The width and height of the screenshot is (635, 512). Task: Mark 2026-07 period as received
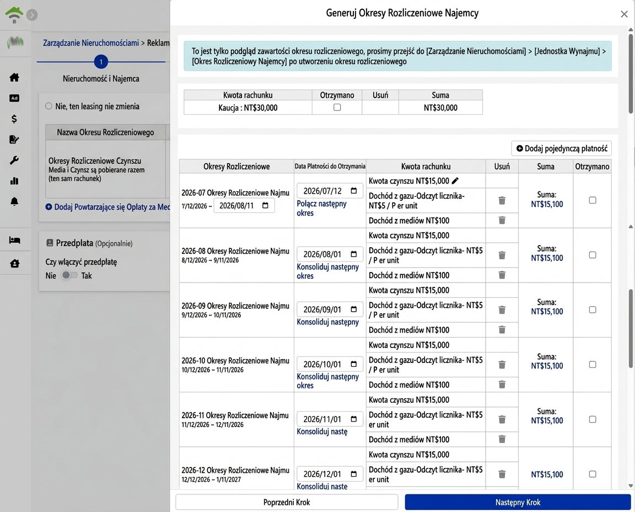[x=593, y=200]
